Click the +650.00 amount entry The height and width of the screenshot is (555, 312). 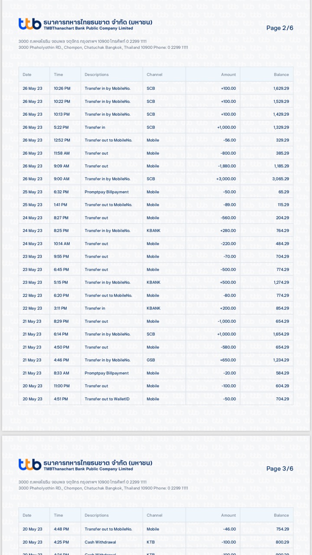(228, 360)
